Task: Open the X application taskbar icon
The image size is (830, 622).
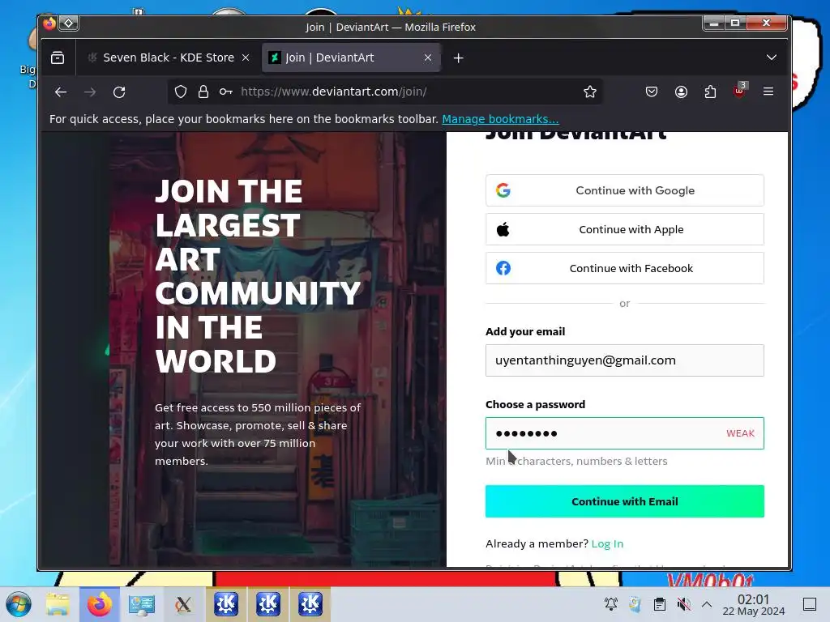Action: pos(183,604)
